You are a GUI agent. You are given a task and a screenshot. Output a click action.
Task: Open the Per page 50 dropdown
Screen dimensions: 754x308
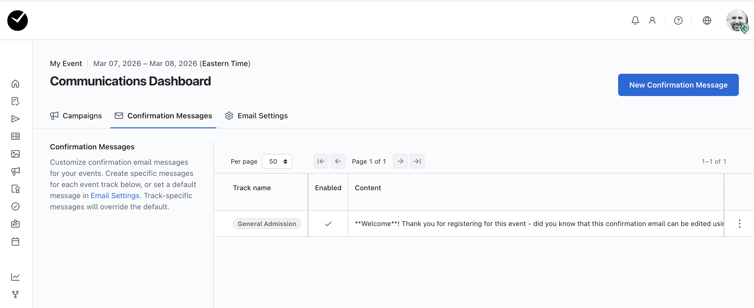[277, 162]
